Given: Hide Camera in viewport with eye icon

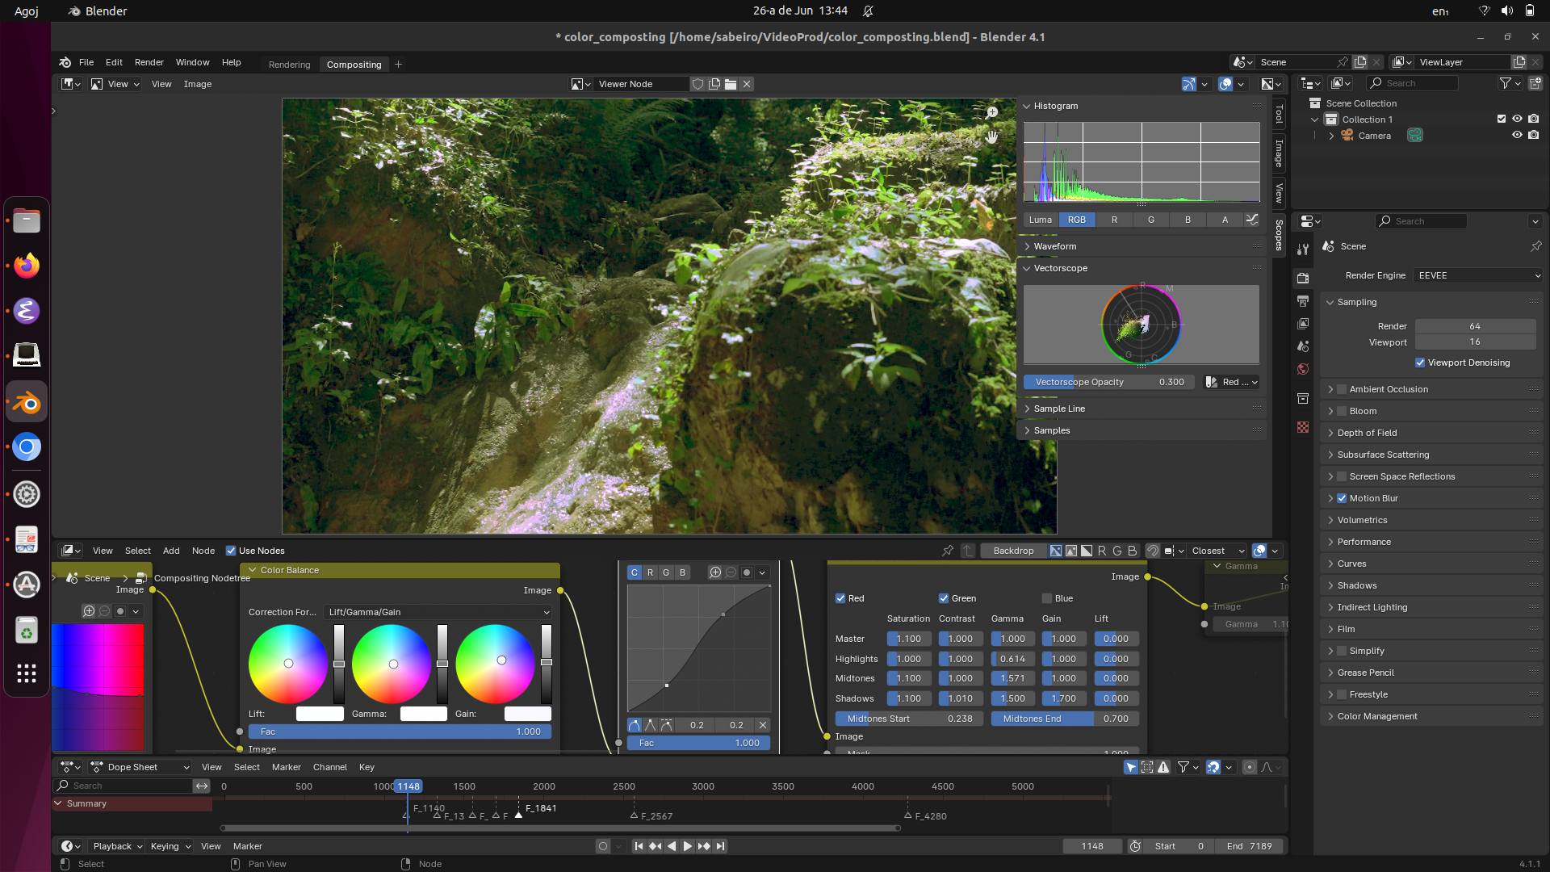Looking at the screenshot, I should (1517, 136).
